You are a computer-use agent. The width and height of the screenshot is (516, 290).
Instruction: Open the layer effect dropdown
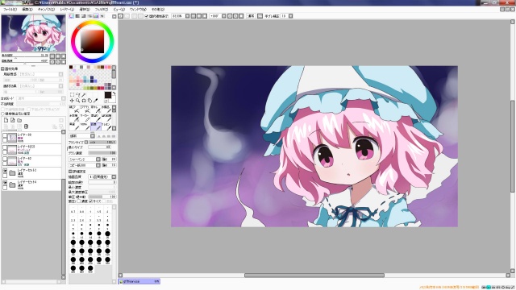[x=61, y=86]
